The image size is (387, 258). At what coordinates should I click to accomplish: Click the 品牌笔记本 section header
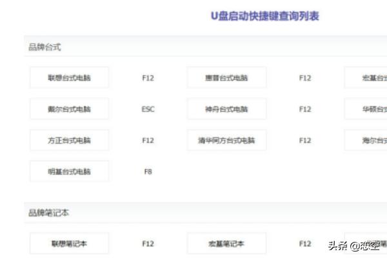click(x=48, y=212)
